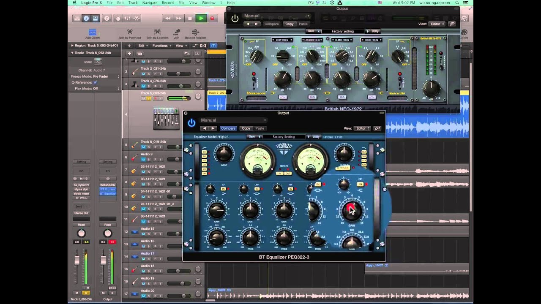Viewport: 541px width, 304px height.
Task: Click the link button in BT Equalizer window
Action: click(377, 128)
